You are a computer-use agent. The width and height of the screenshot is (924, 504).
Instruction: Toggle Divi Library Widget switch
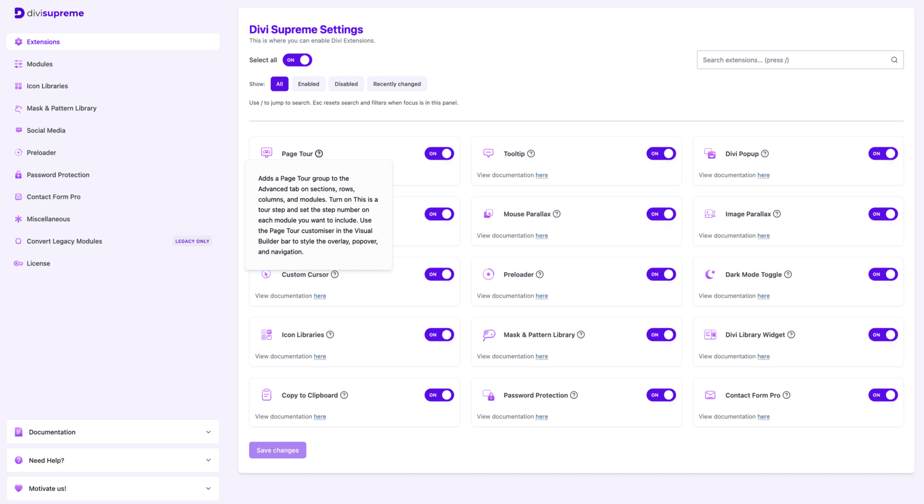click(x=883, y=335)
